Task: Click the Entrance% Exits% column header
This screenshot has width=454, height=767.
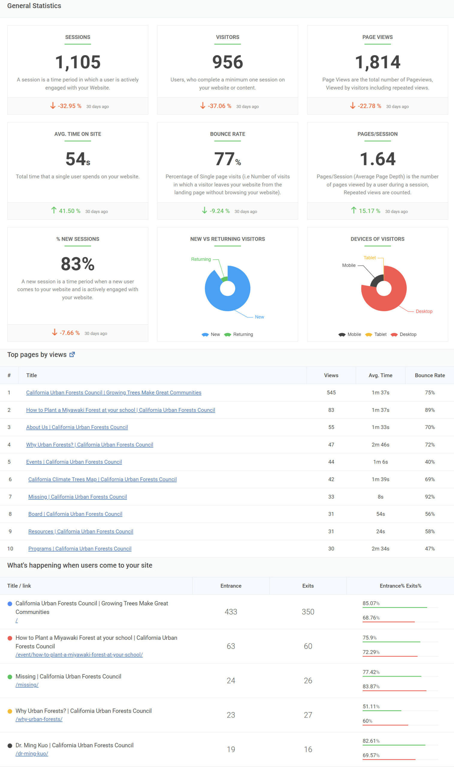Action: click(400, 586)
